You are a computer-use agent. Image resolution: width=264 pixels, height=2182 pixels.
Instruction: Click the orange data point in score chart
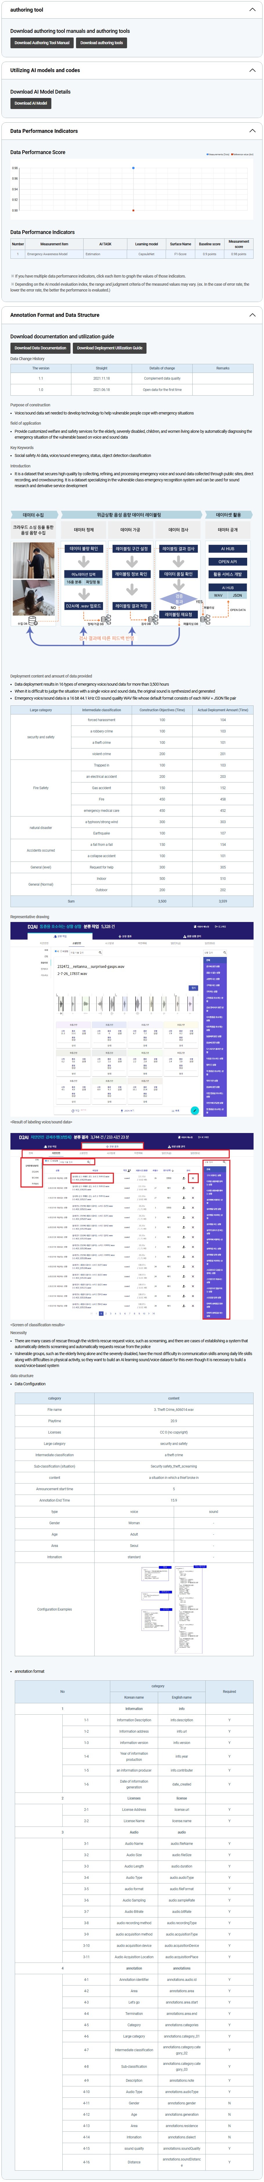tap(133, 210)
